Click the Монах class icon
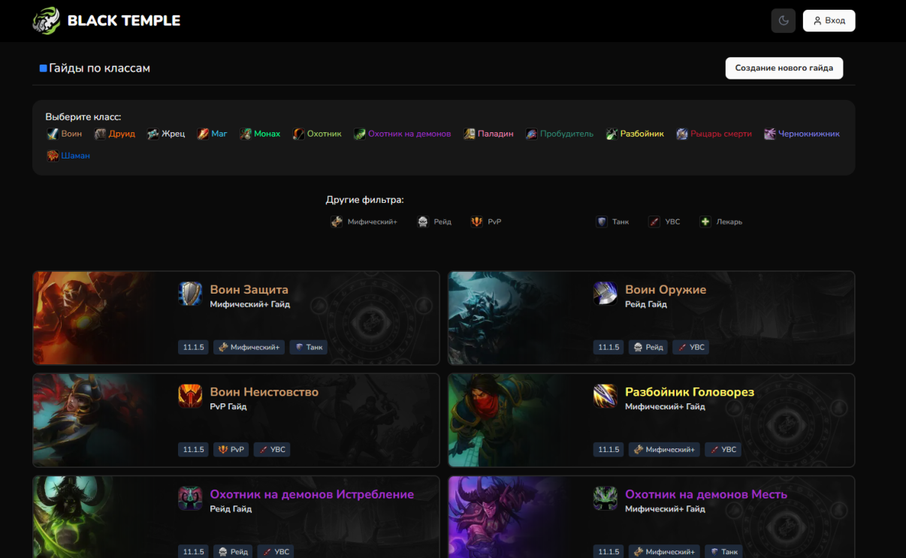This screenshot has height=558, width=906. 246,134
